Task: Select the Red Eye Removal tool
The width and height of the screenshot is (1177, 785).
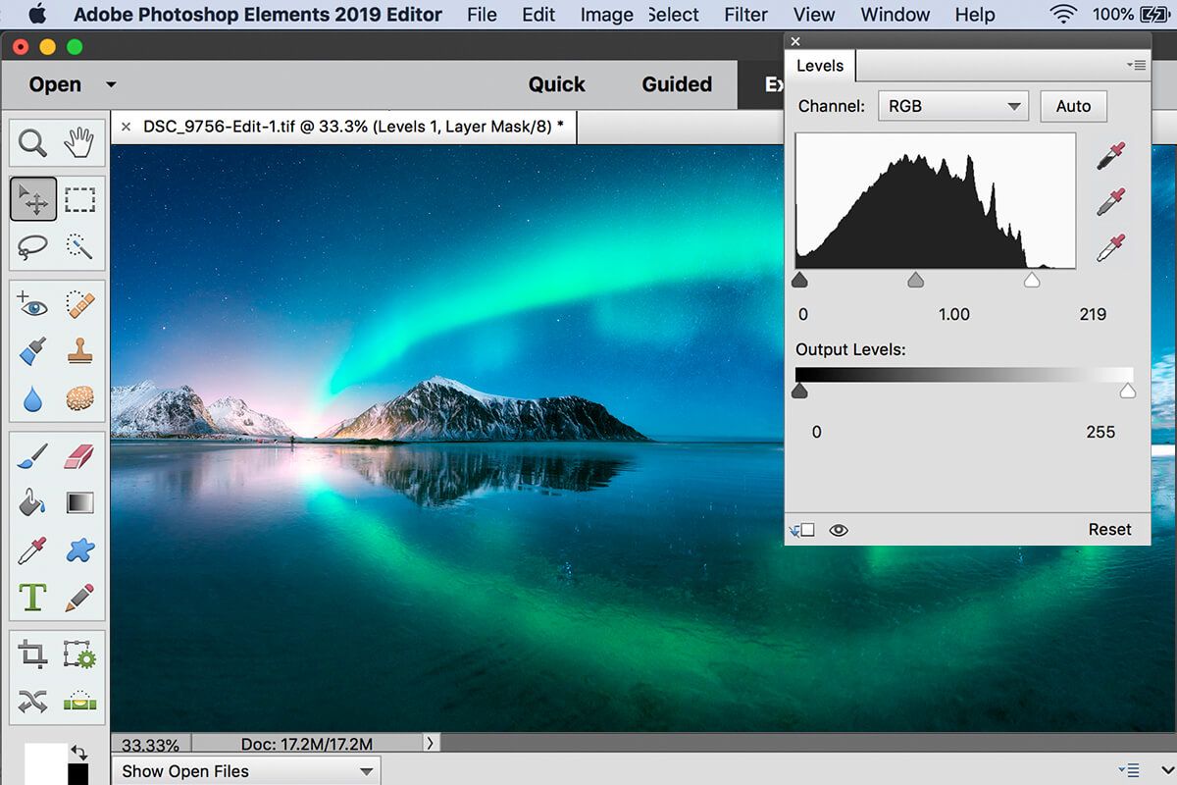Action: pyautogui.click(x=32, y=305)
